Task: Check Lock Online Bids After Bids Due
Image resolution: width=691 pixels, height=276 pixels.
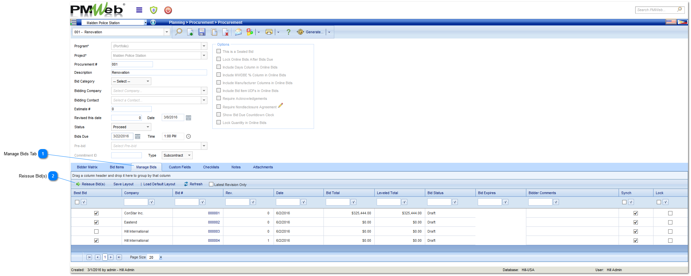Action: (x=219, y=59)
